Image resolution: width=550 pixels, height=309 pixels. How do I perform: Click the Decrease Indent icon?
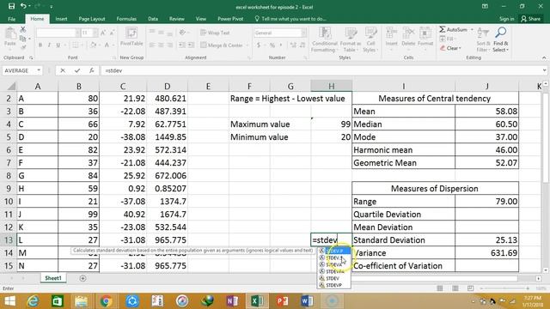coord(181,45)
